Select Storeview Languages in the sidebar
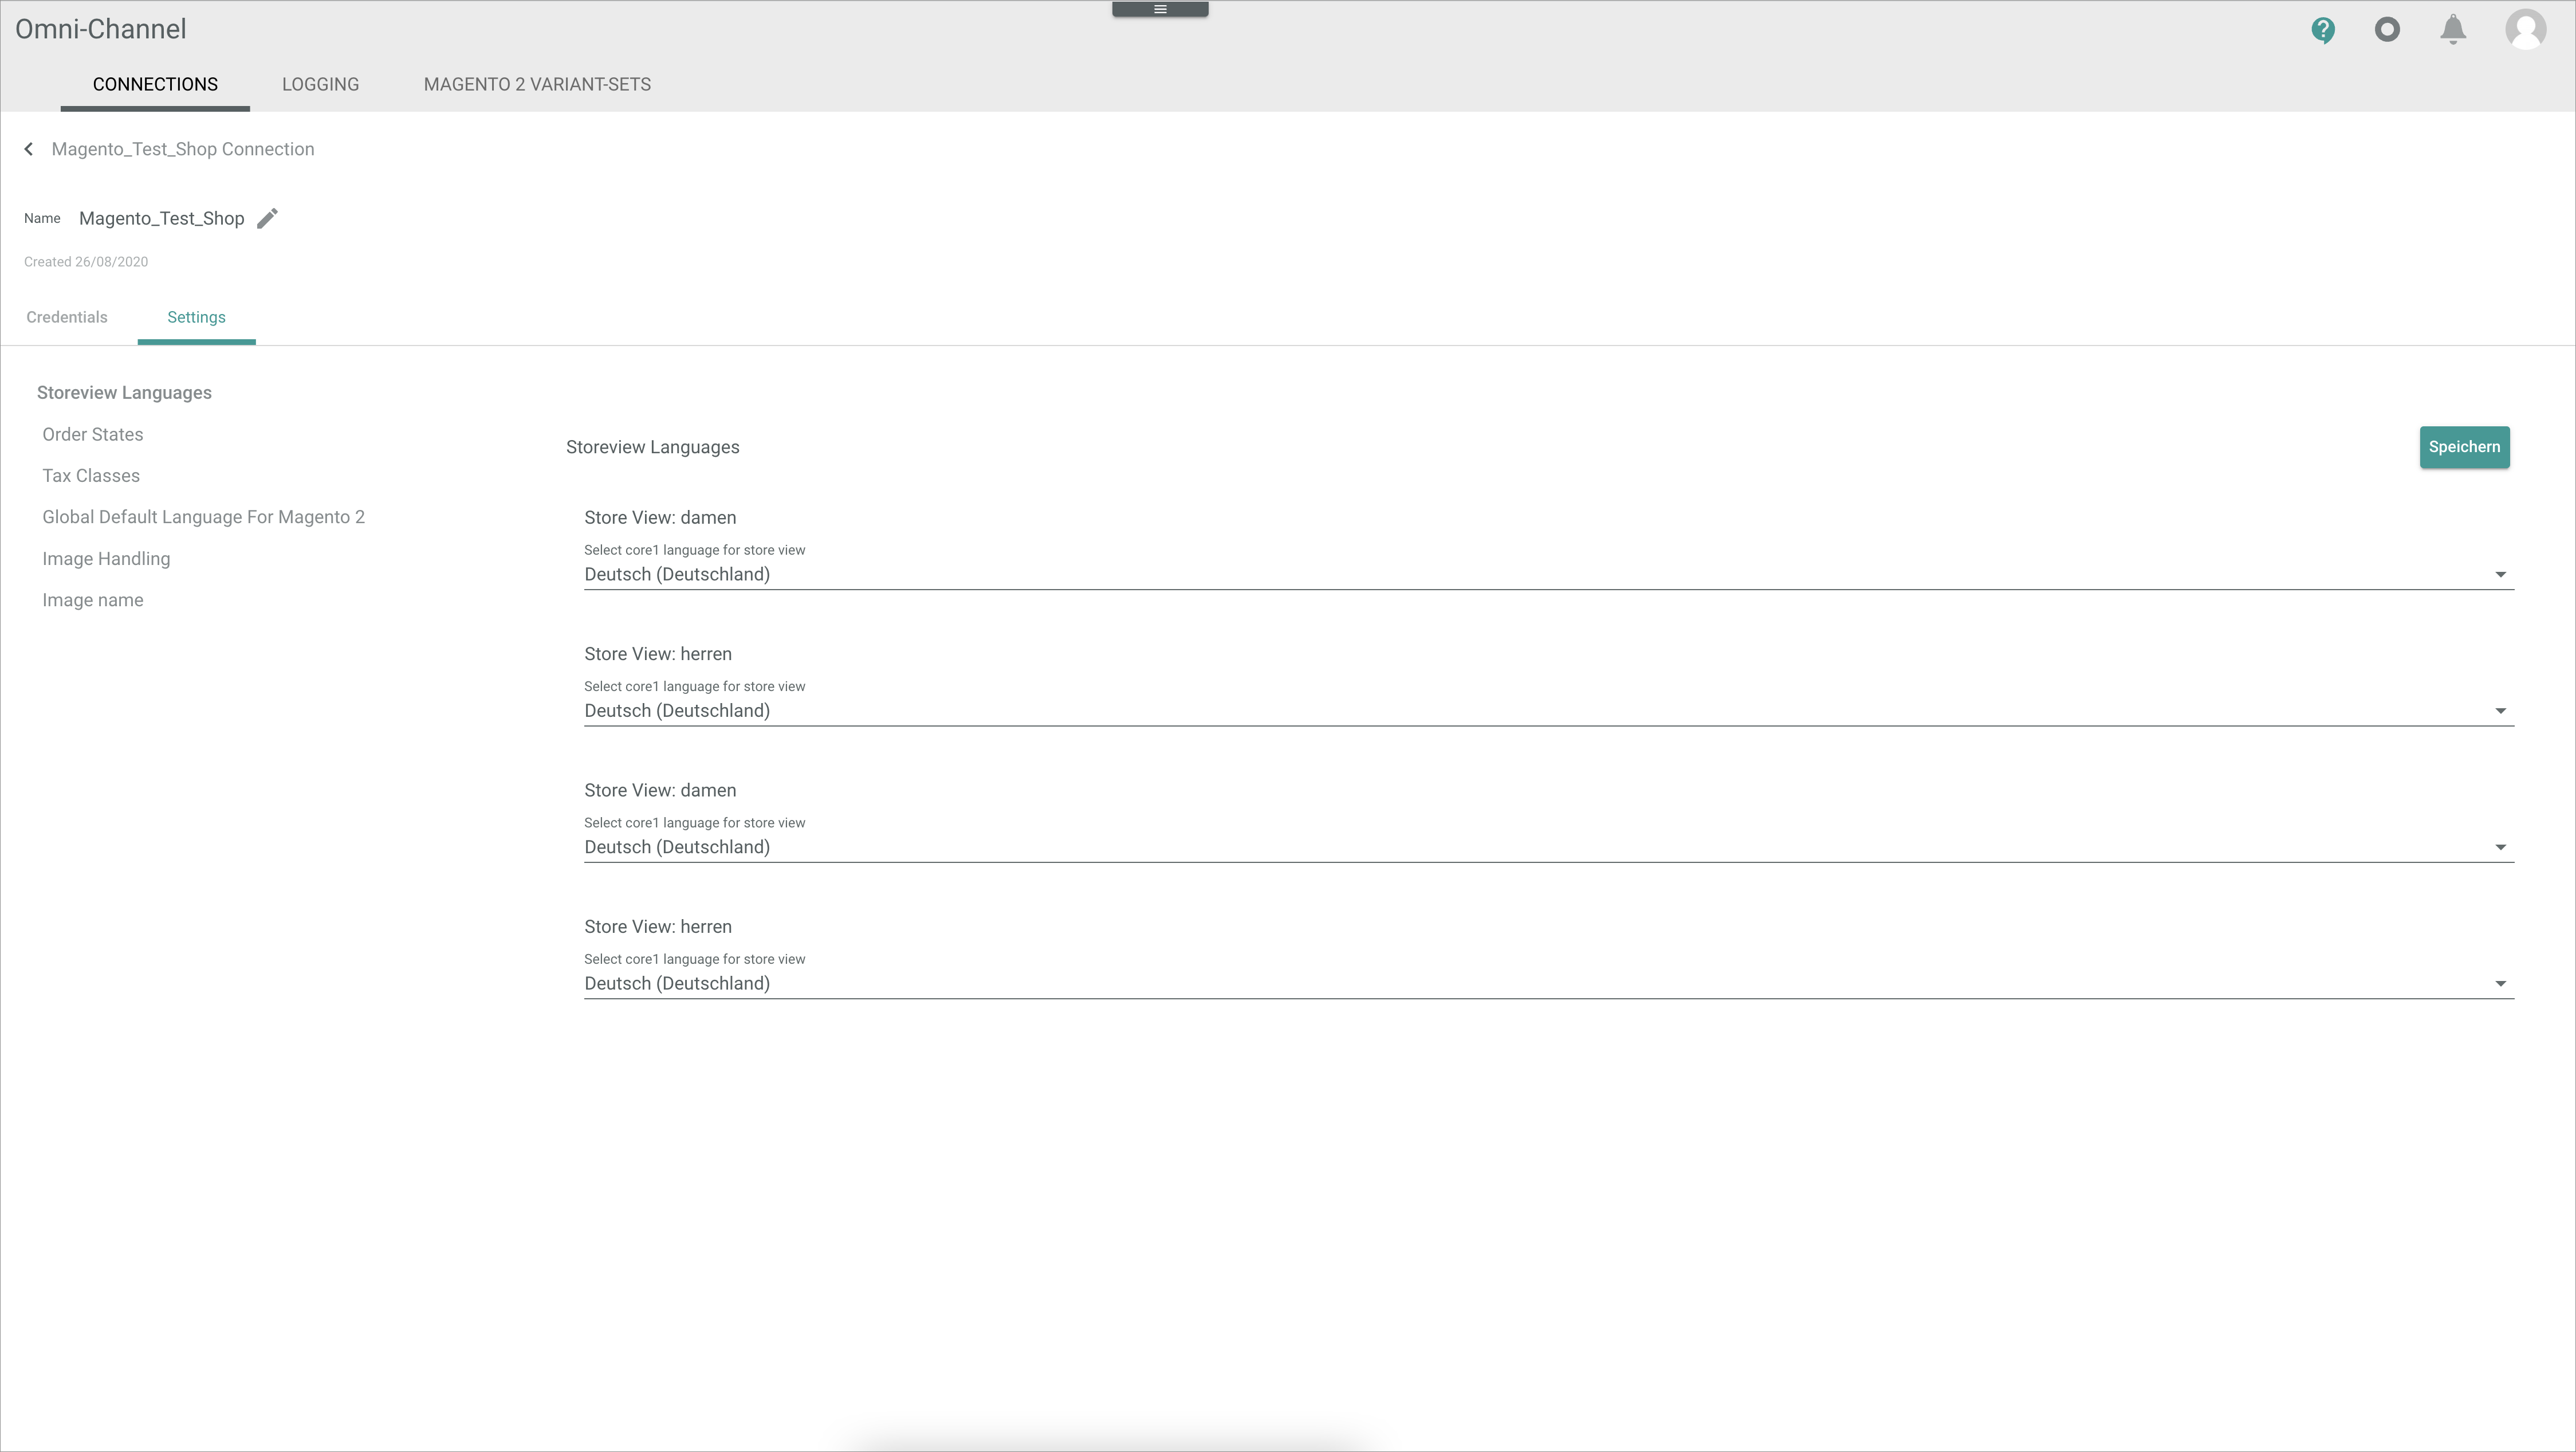2576x1452 pixels. coord(124,393)
